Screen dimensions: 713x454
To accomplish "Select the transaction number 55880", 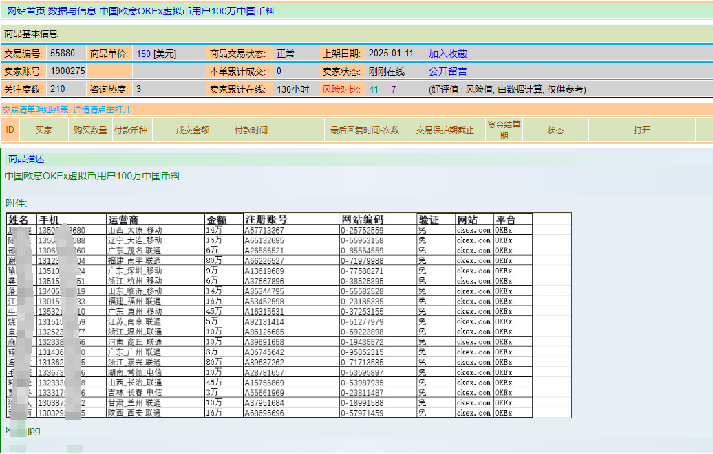I will tap(63, 53).
